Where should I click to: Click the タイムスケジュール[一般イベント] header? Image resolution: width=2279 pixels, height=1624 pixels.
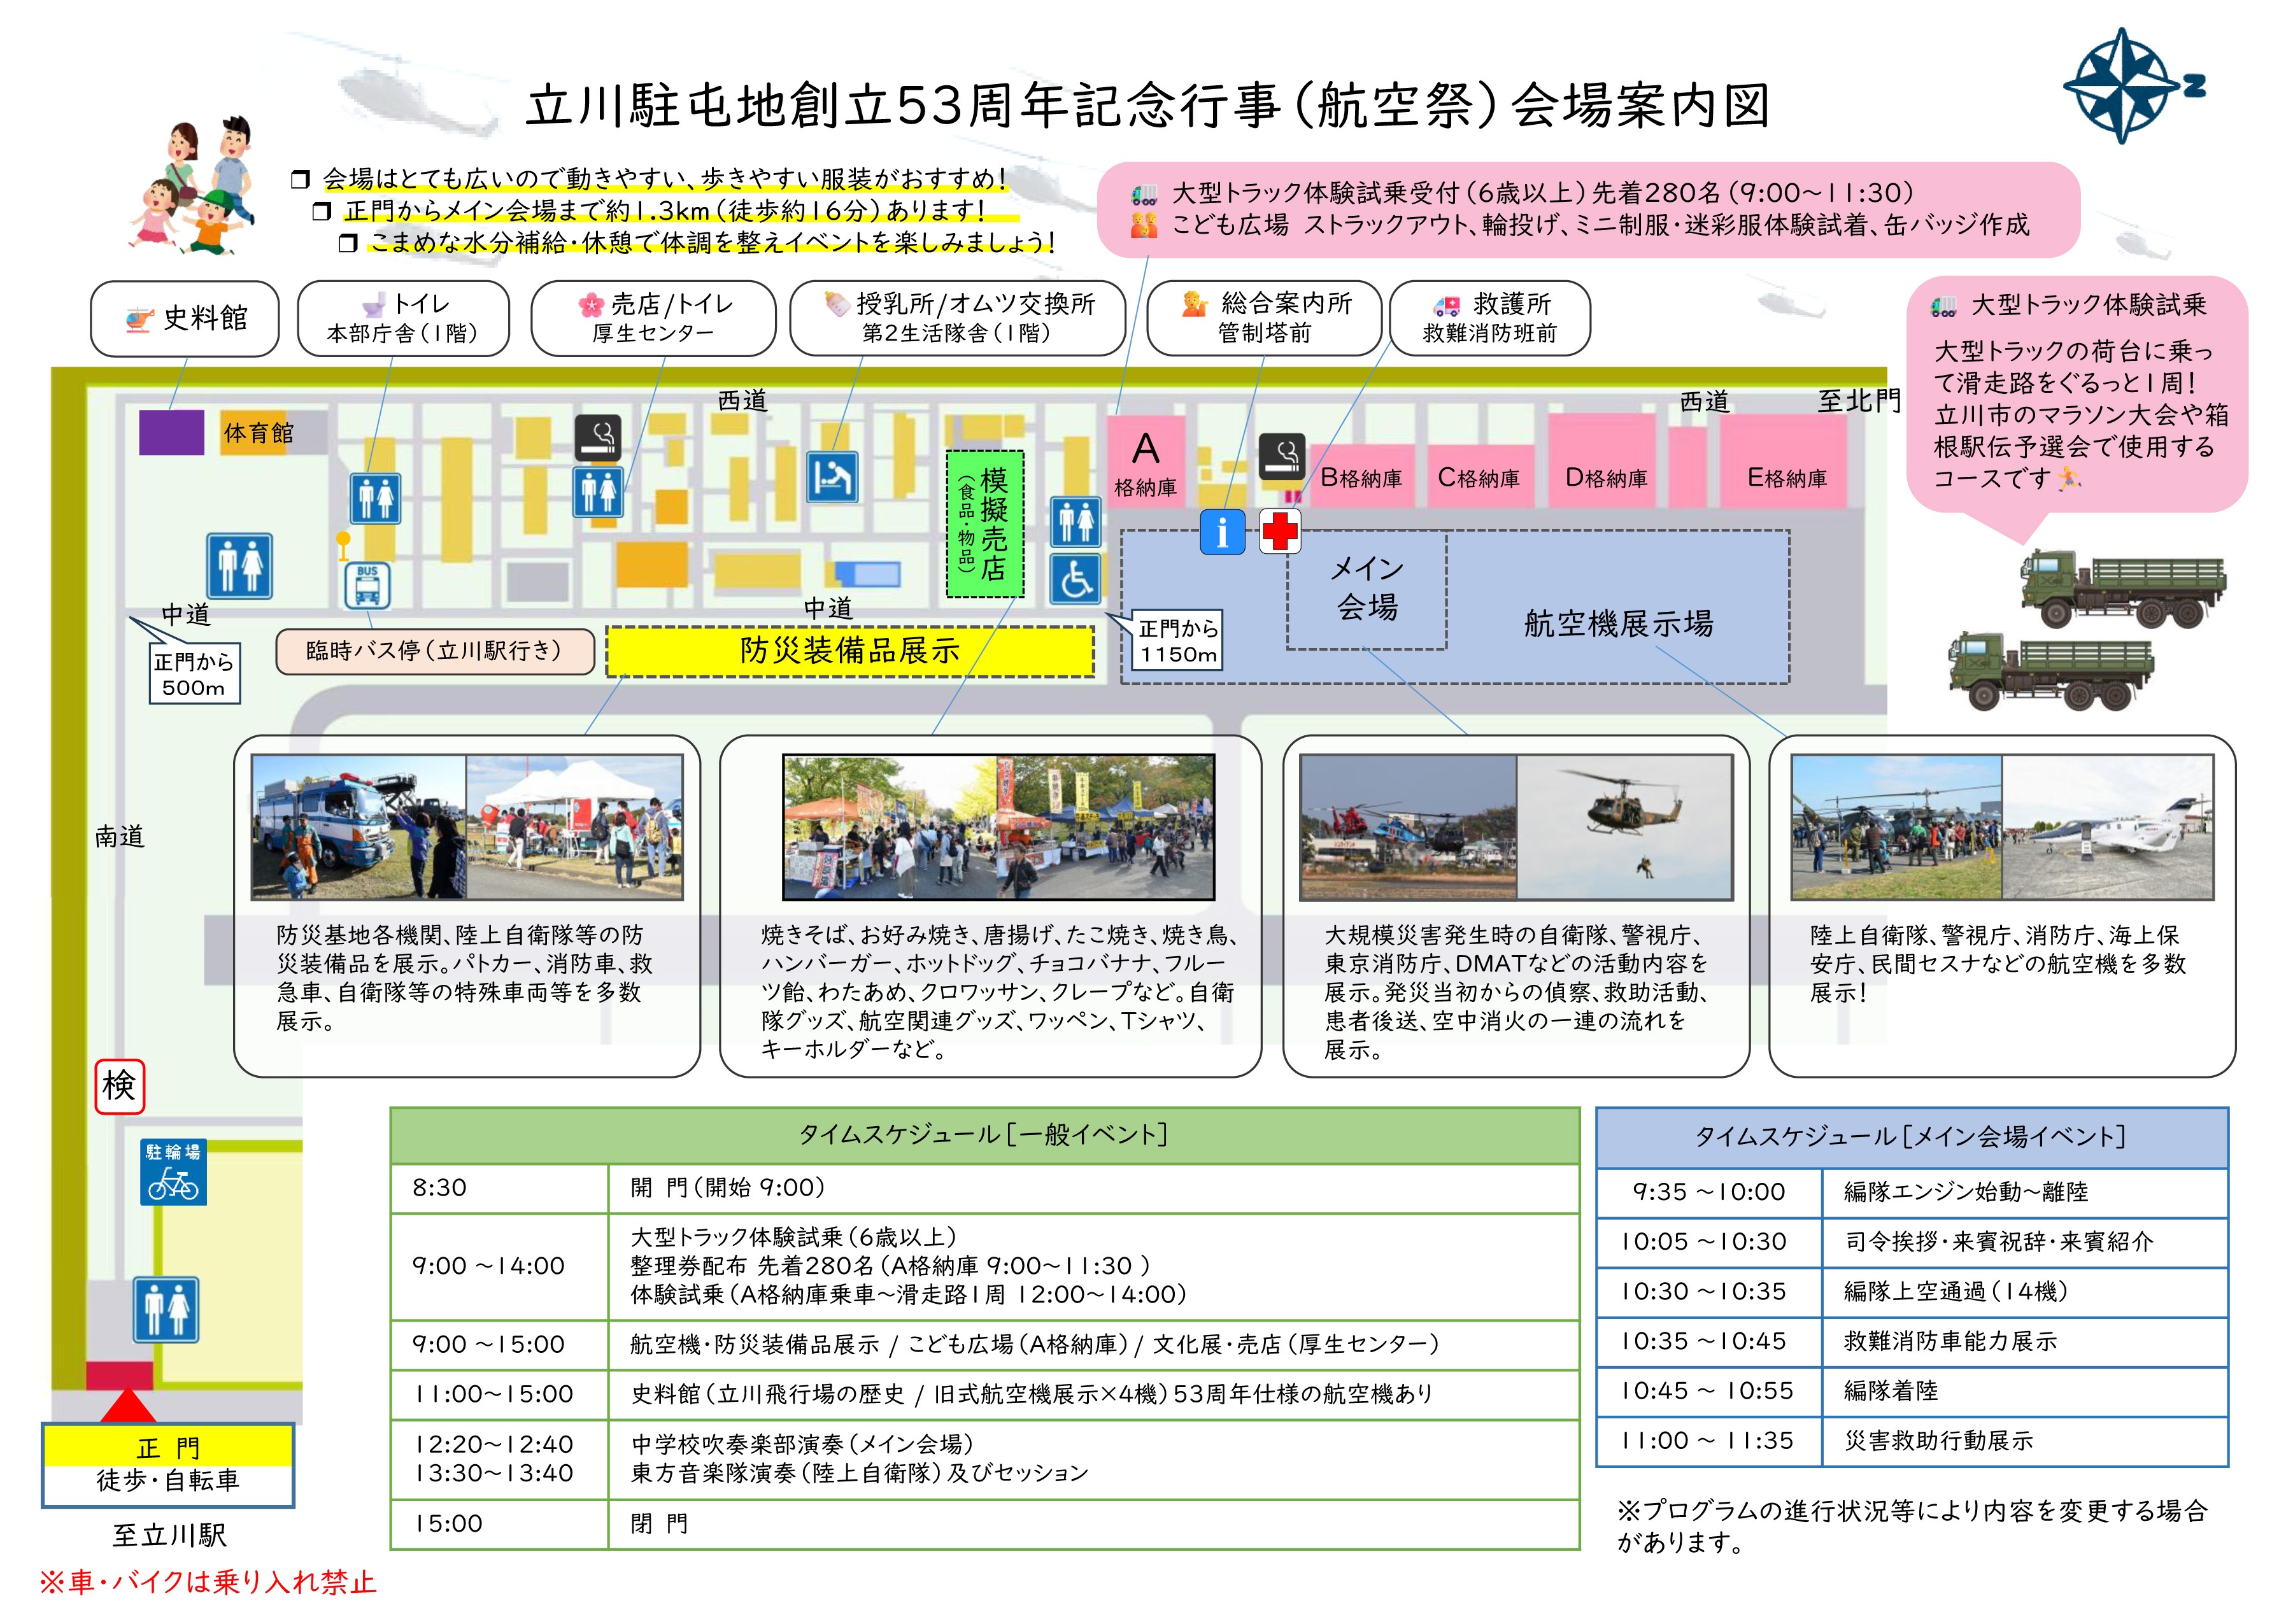pyautogui.click(x=983, y=1135)
